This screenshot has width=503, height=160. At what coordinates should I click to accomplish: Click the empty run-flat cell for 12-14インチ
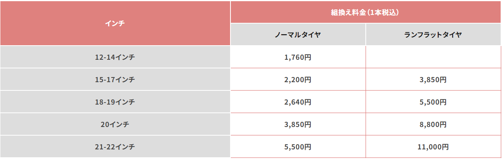pyautogui.click(x=433, y=57)
